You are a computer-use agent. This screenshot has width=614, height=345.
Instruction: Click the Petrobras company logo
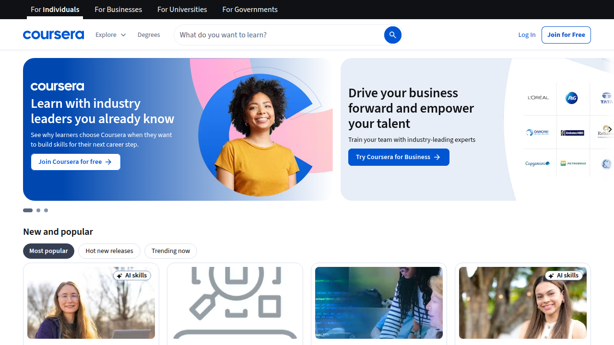click(x=573, y=163)
